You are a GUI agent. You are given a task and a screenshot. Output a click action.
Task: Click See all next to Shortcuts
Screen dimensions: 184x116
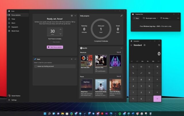click(119, 52)
